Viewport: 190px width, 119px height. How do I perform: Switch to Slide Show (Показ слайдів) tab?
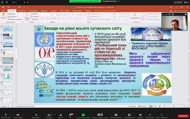click(64, 11)
